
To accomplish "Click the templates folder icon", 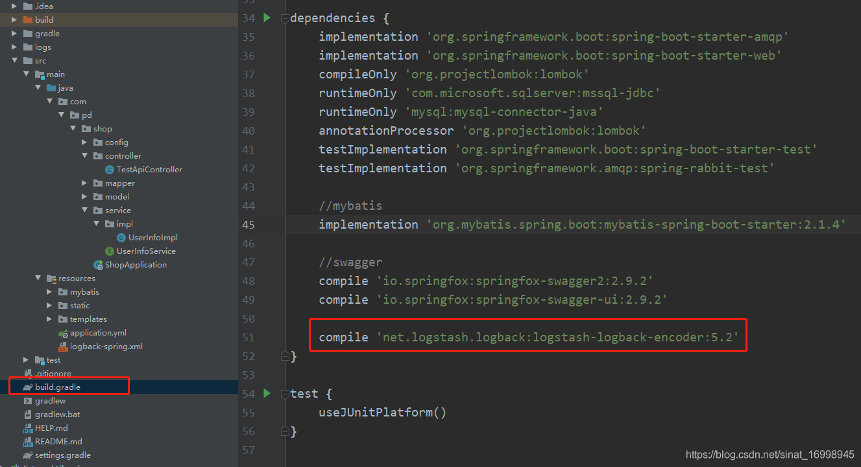I will point(63,319).
